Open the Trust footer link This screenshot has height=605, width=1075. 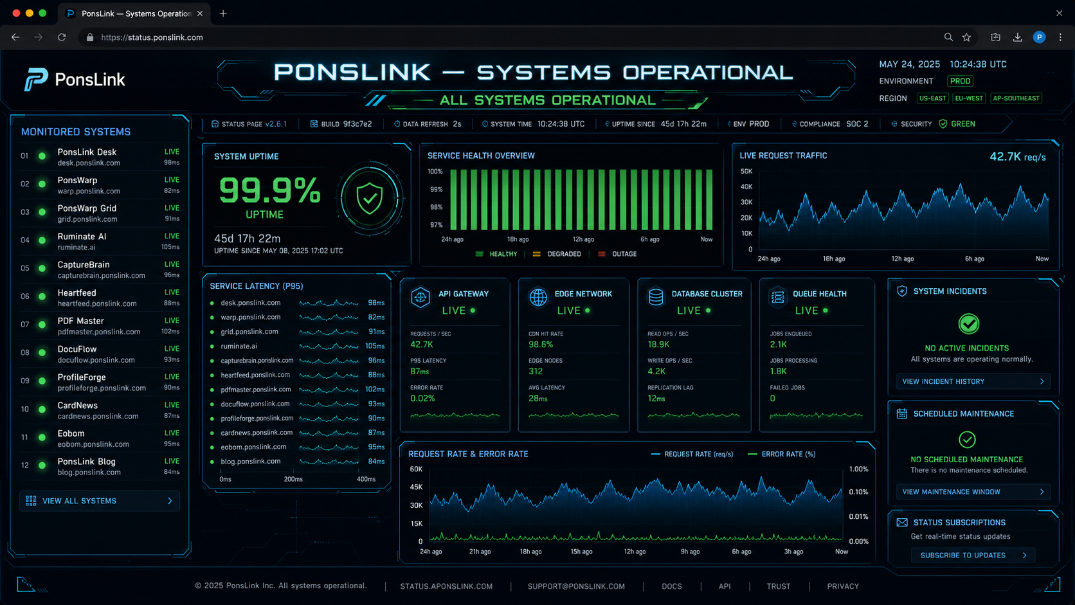779,586
